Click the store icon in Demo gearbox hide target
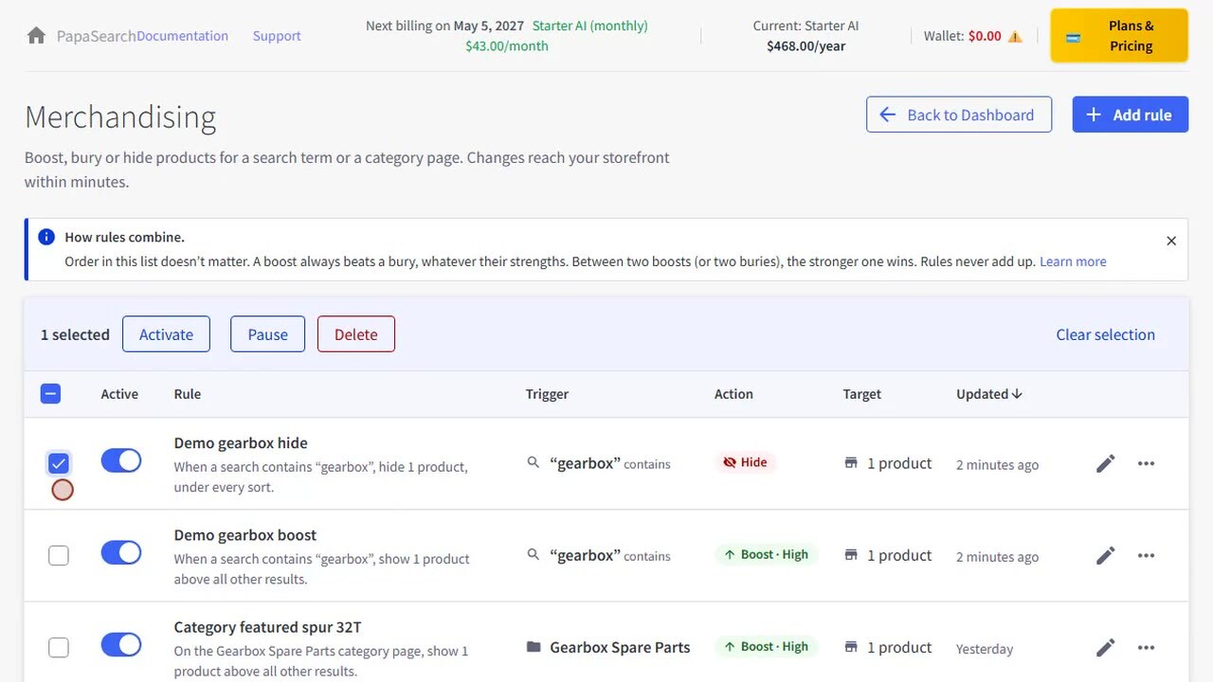This screenshot has height=682, width=1213. pyautogui.click(x=851, y=462)
